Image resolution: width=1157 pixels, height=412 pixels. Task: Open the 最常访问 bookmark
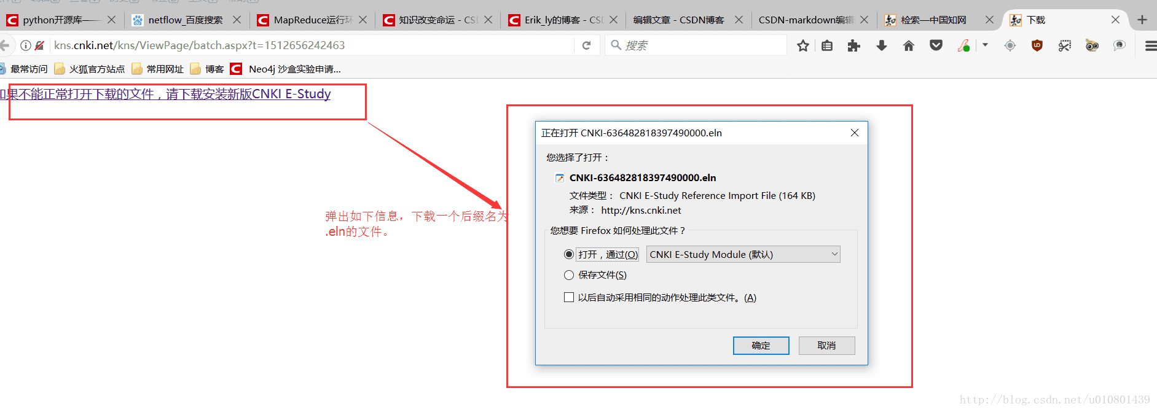(24, 69)
